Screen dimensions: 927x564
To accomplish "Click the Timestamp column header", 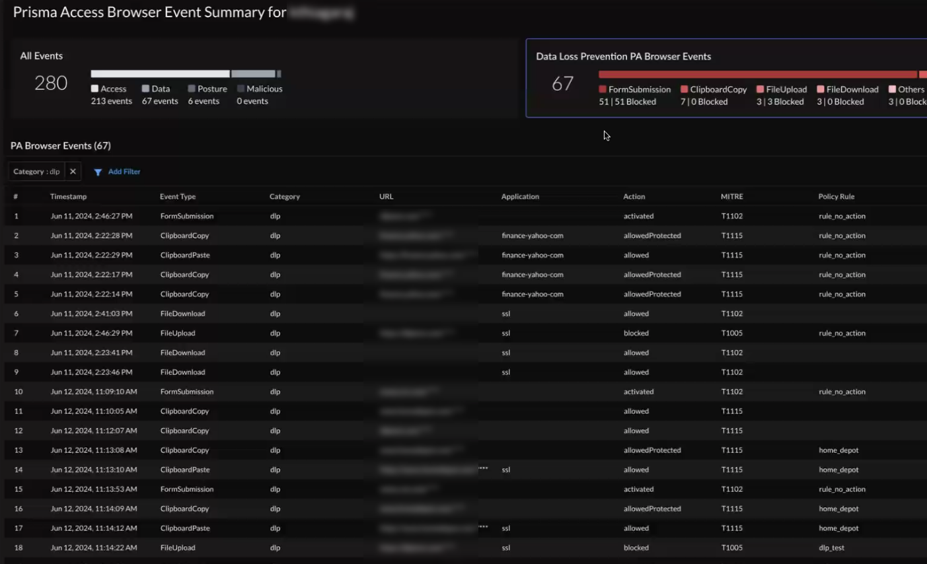I will 68,197.
